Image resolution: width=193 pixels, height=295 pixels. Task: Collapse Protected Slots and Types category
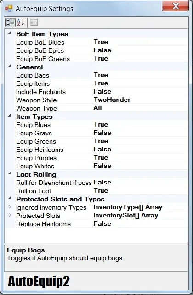pos(10,199)
